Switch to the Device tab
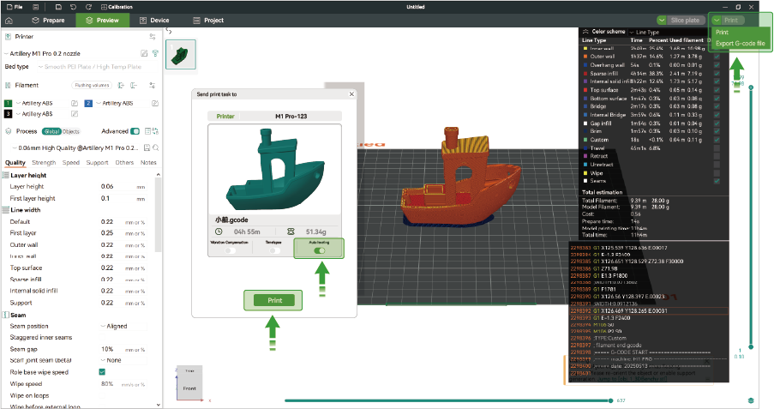This screenshot has width=774, height=409. click(154, 21)
